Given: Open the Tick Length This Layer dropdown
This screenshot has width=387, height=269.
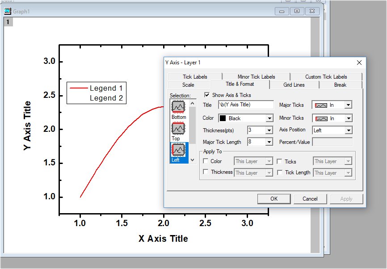Looking at the screenshot, I should tap(348, 172).
